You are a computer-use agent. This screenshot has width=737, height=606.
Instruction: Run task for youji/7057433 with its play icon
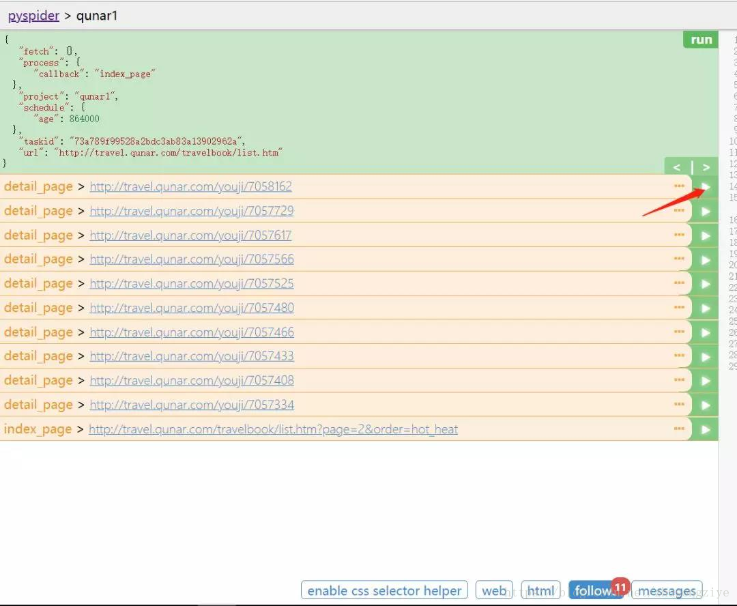pos(705,357)
